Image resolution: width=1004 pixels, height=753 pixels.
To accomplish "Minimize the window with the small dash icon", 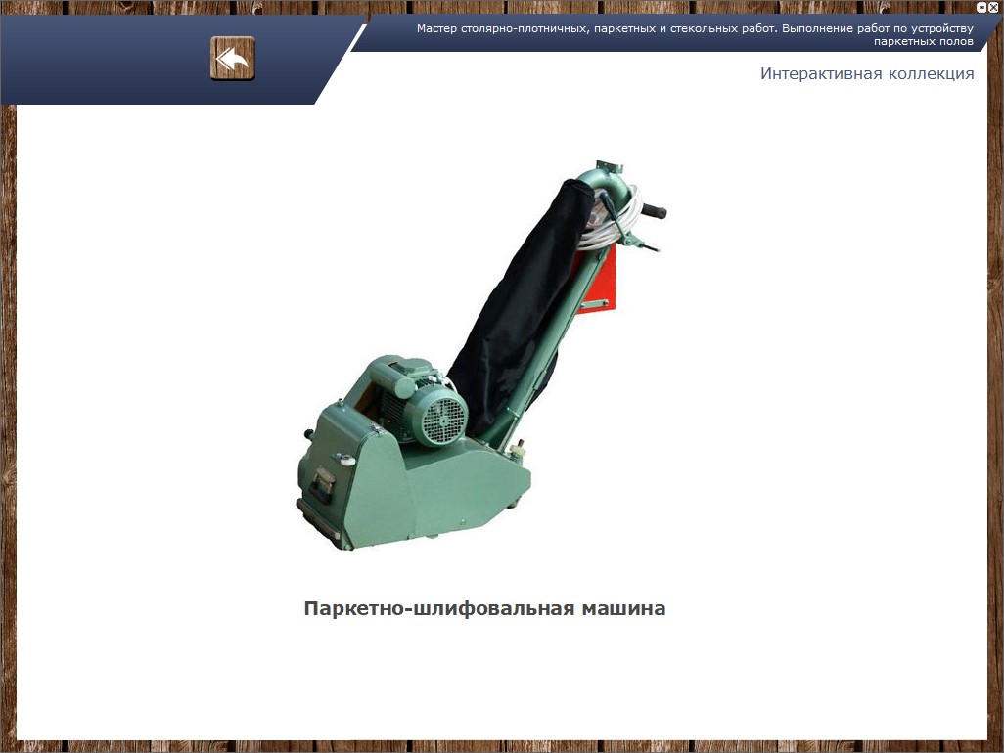I will point(981,6).
